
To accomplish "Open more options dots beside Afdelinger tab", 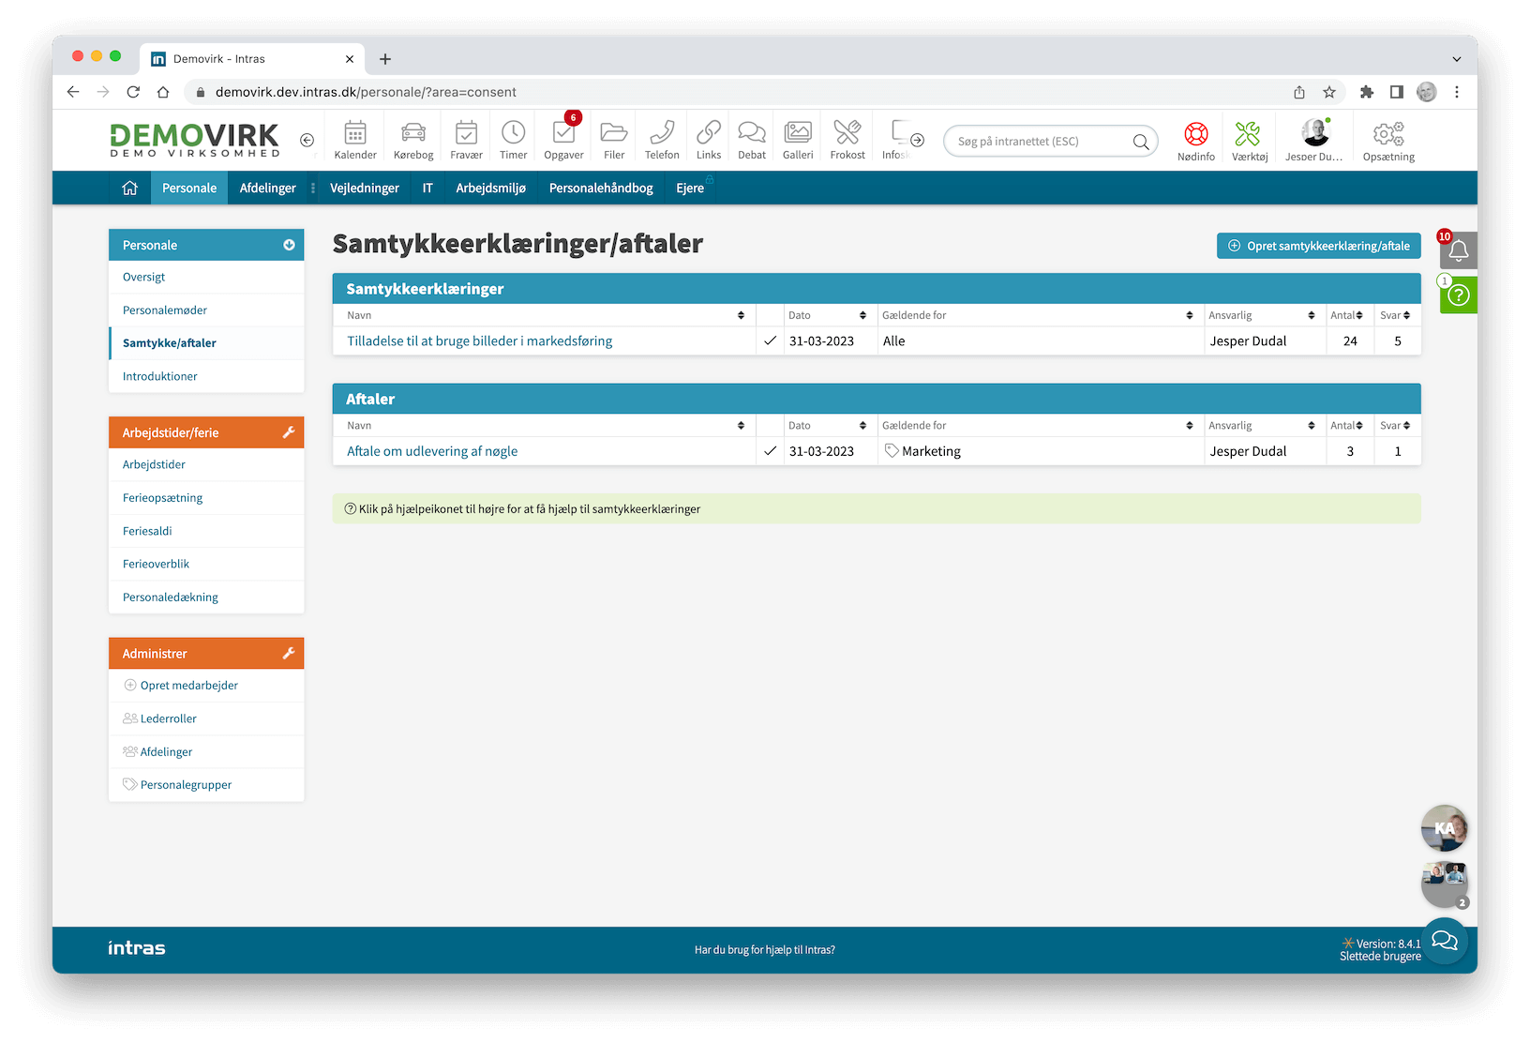I will point(313,188).
